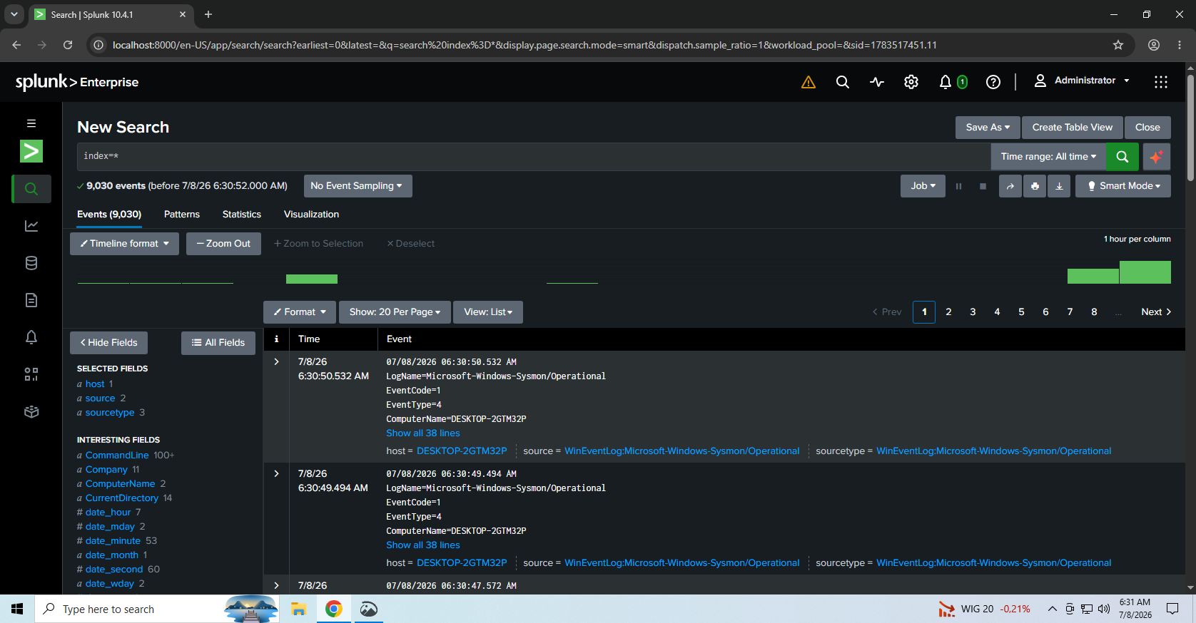Image resolution: width=1196 pixels, height=623 pixels.
Task: Open the Administrator user menu
Action: (x=1082, y=81)
